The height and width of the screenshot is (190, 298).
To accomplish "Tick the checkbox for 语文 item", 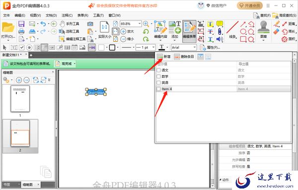I will coord(159,70).
